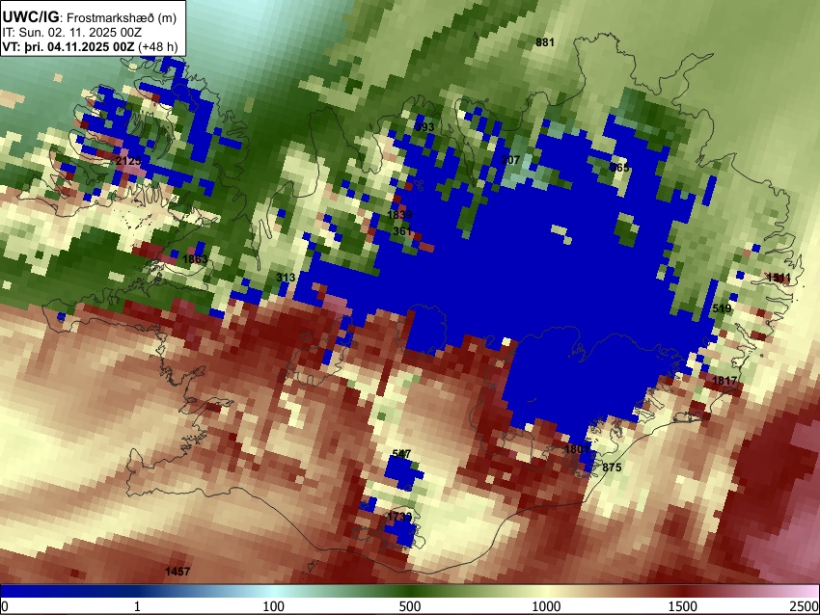Viewport: 820px width, 615px height.
Task: Click the map value 207
Action: 510,160
